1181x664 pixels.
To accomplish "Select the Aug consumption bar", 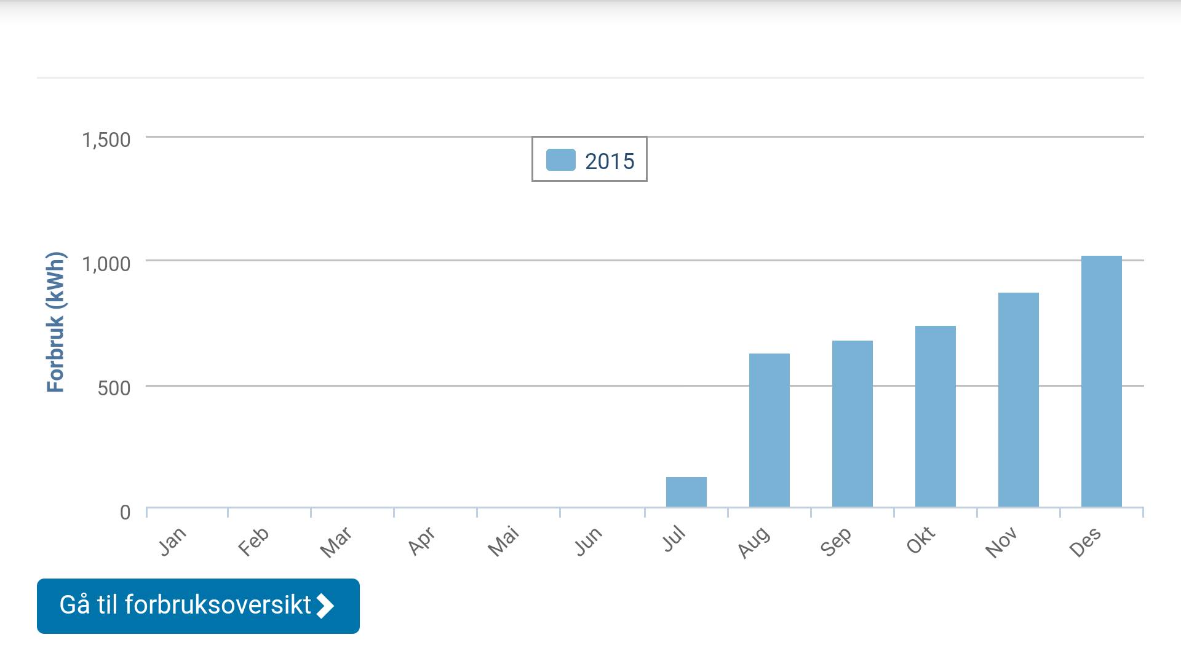I will click(769, 430).
